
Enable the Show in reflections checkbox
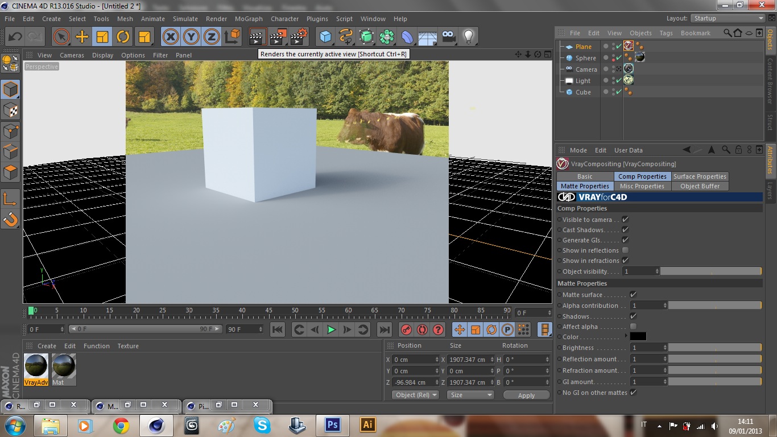tap(625, 250)
